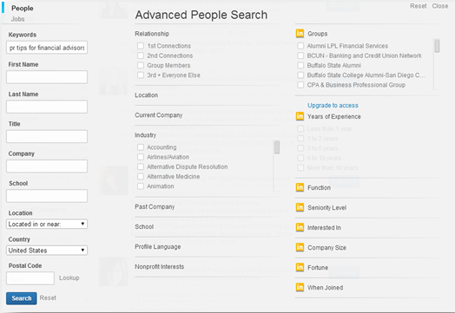The height and width of the screenshot is (313, 455).
Task: Tick the 3rd + Everyone Else checkbox
Action: click(141, 75)
